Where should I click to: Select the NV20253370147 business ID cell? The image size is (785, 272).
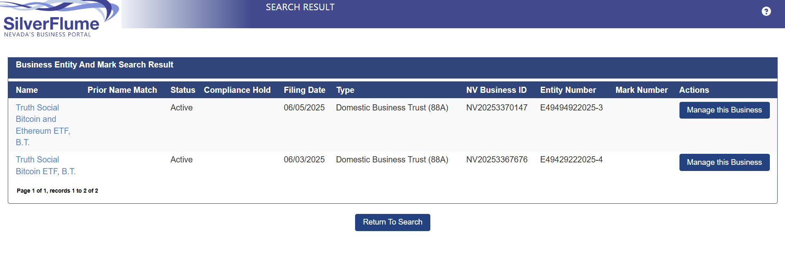(x=497, y=108)
